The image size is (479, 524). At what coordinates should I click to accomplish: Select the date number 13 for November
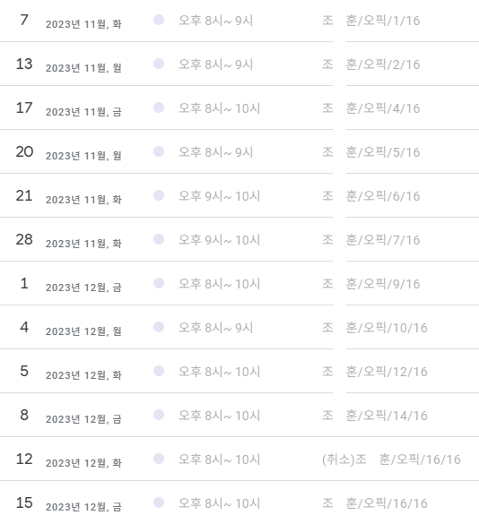[24, 64]
